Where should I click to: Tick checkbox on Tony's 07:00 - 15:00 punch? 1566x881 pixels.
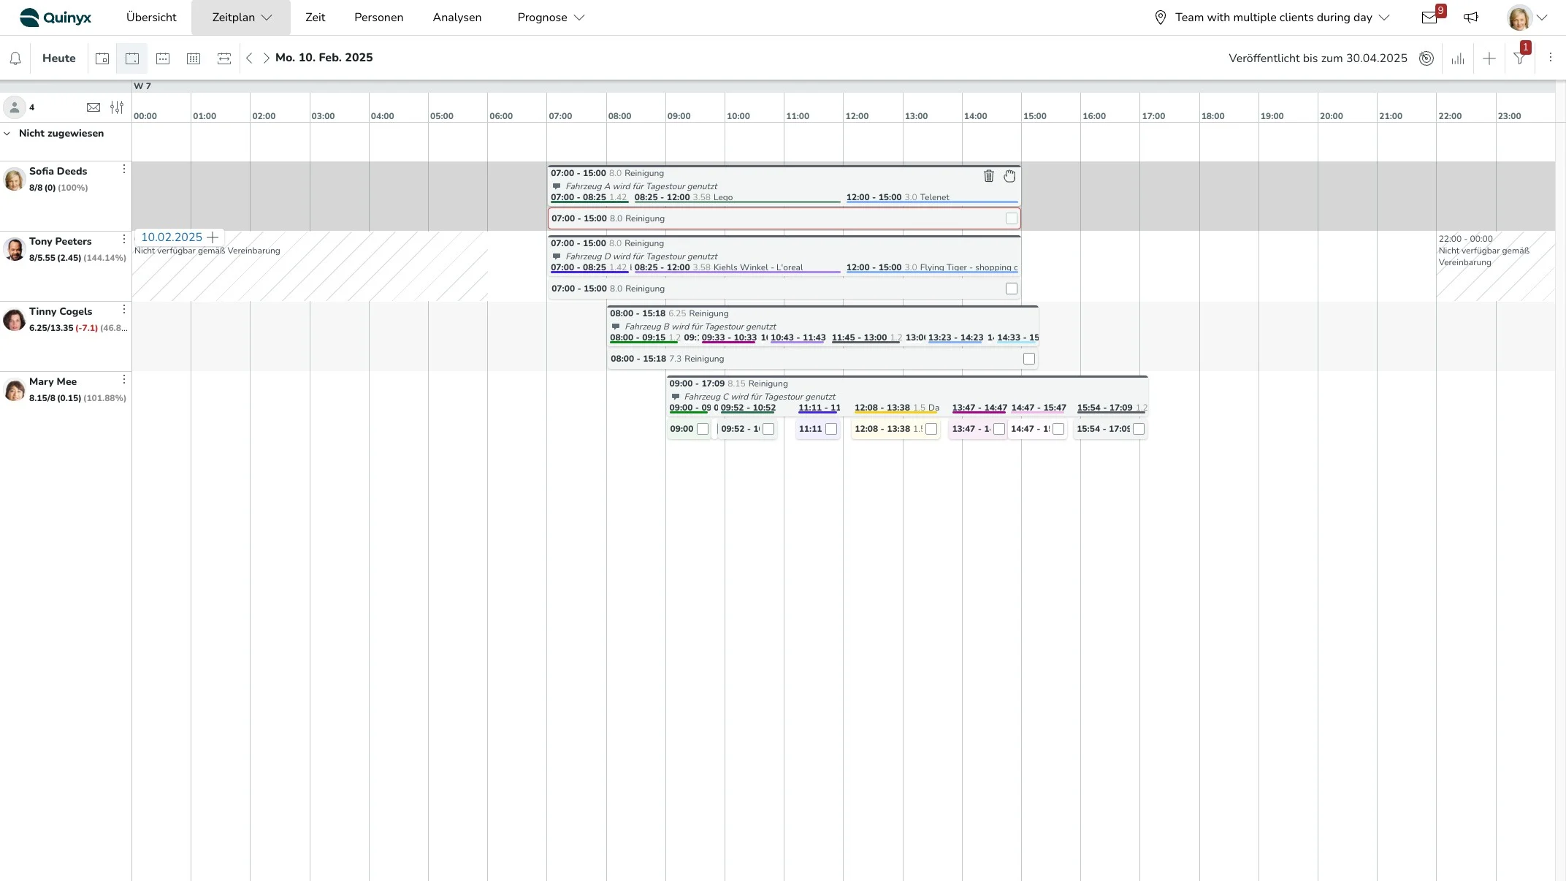pos(1011,289)
